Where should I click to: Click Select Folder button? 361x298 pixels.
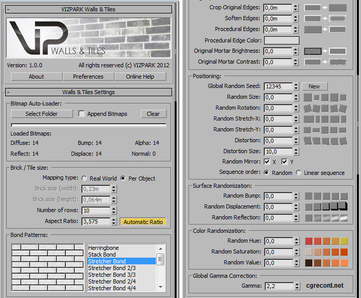[x=41, y=114]
